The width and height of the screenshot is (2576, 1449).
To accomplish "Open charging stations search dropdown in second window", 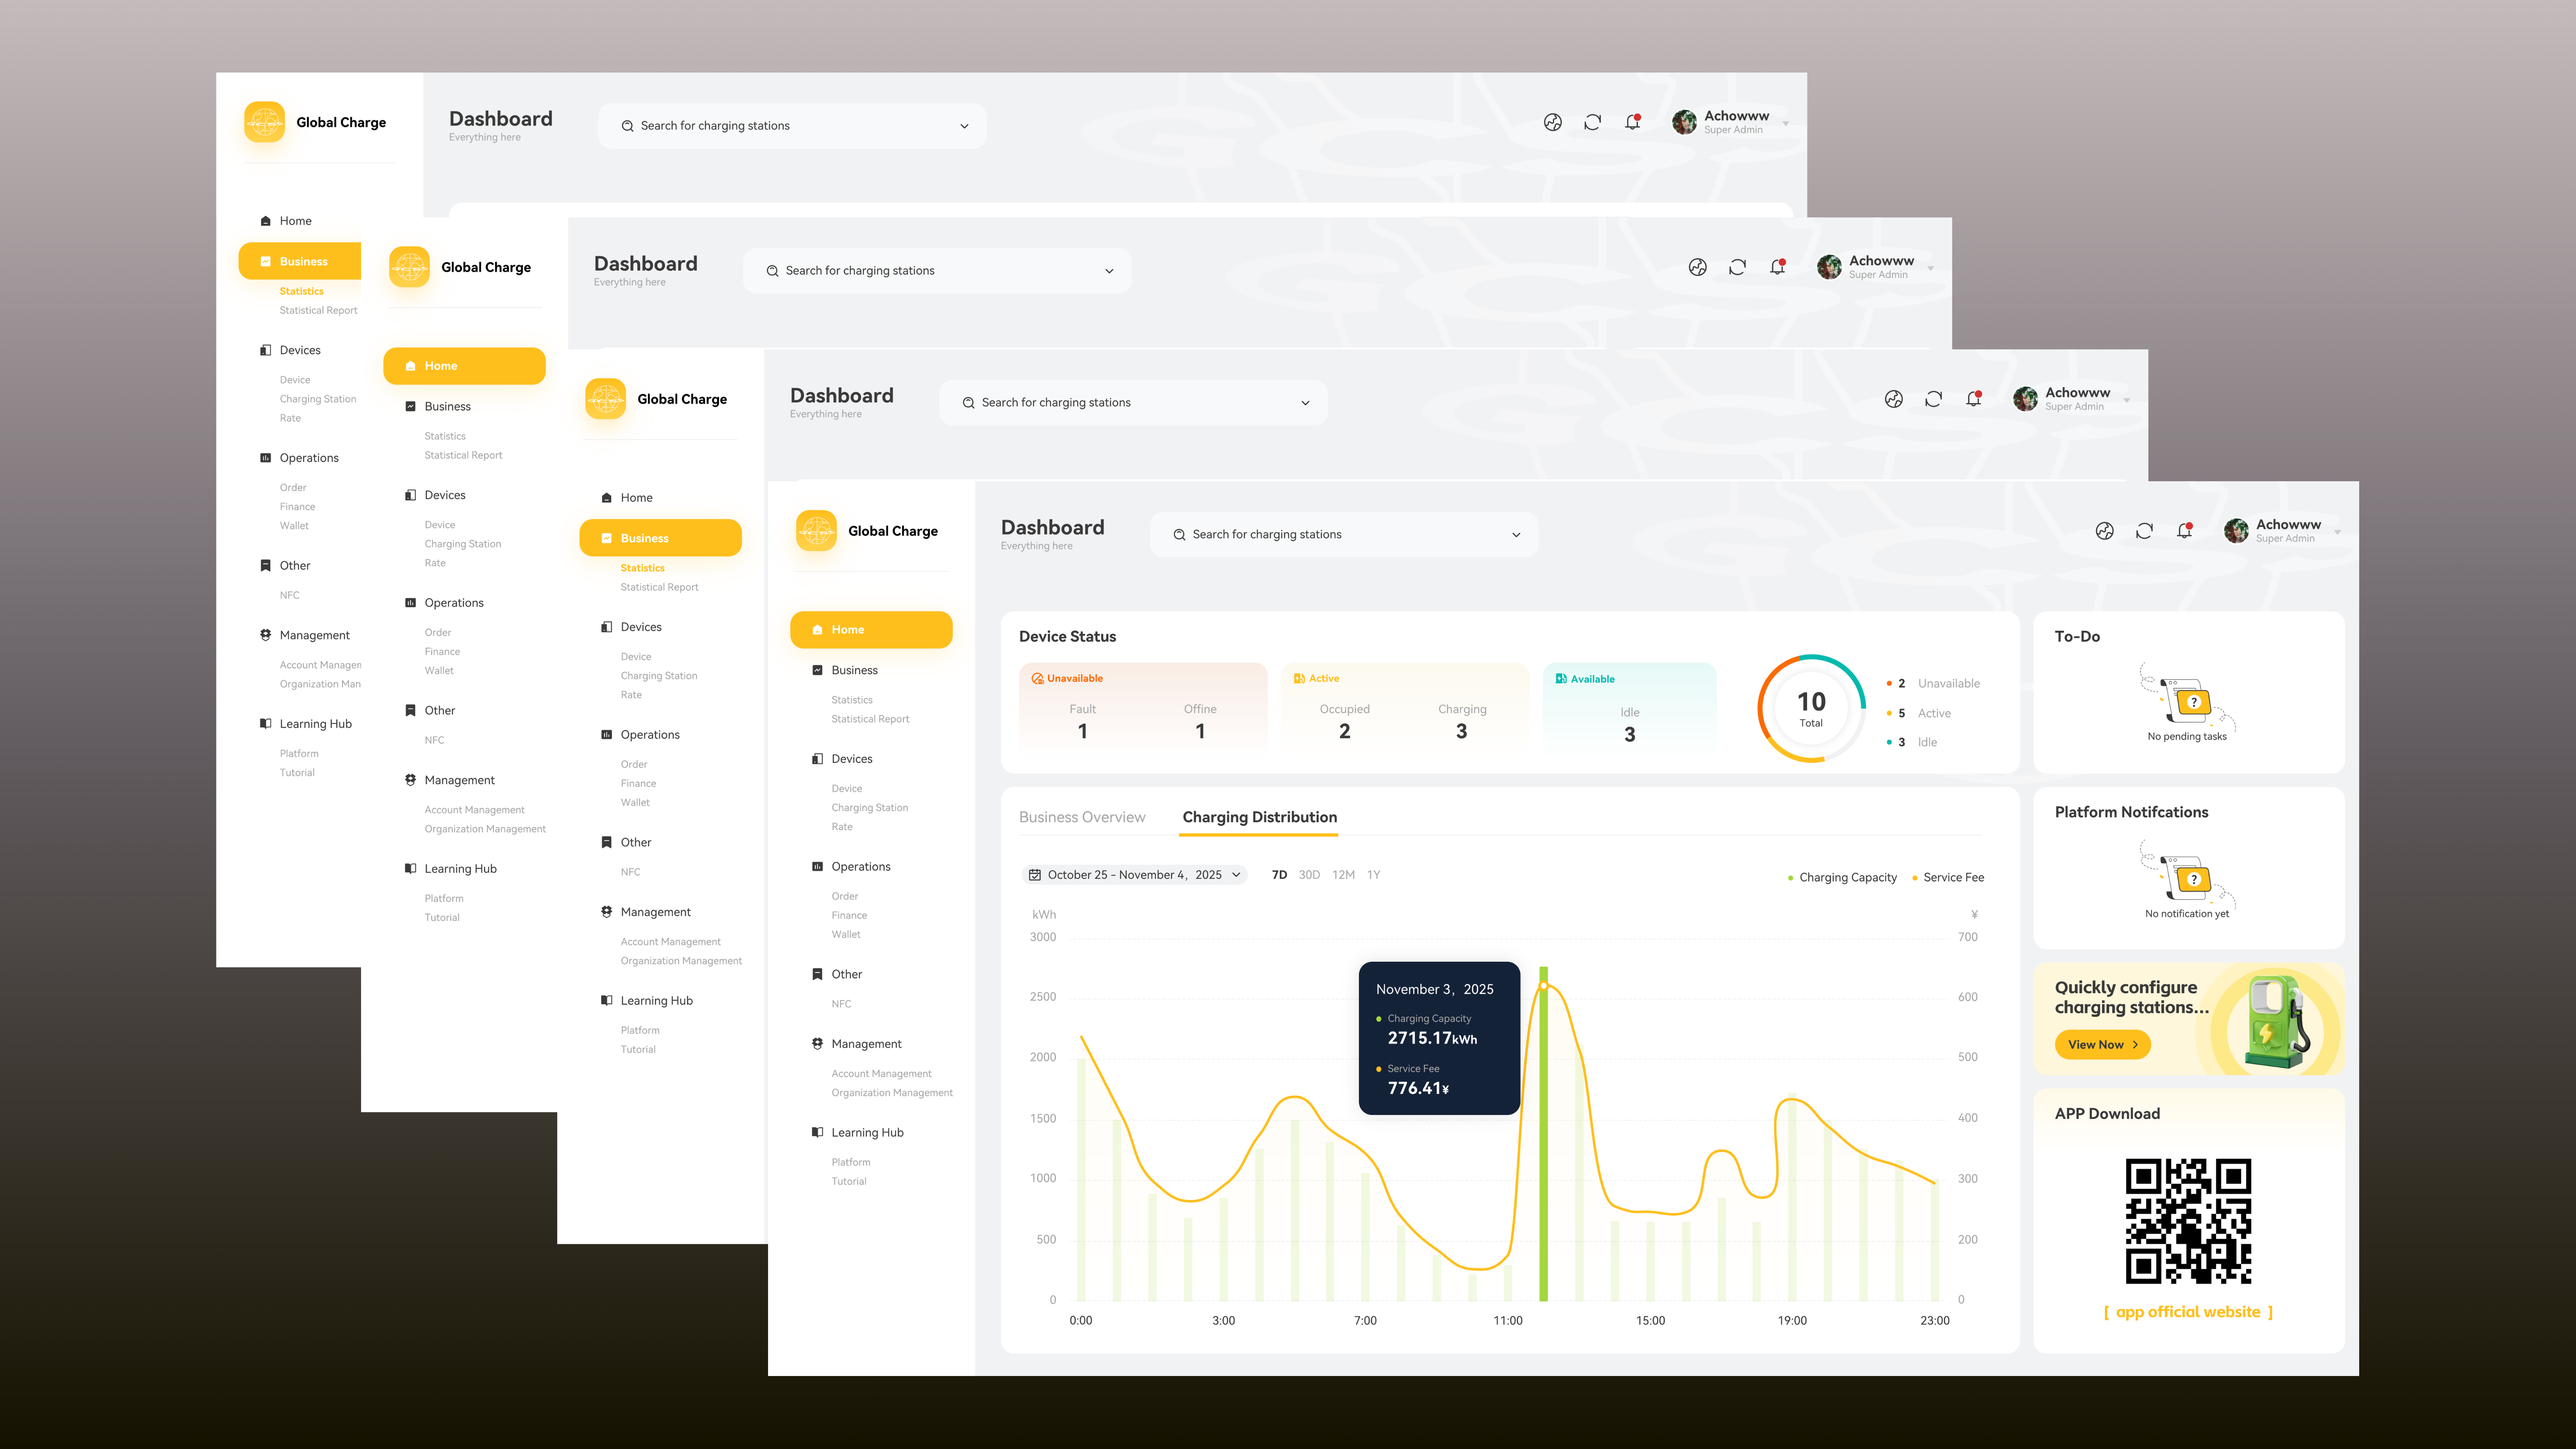I will (x=1109, y=271).
